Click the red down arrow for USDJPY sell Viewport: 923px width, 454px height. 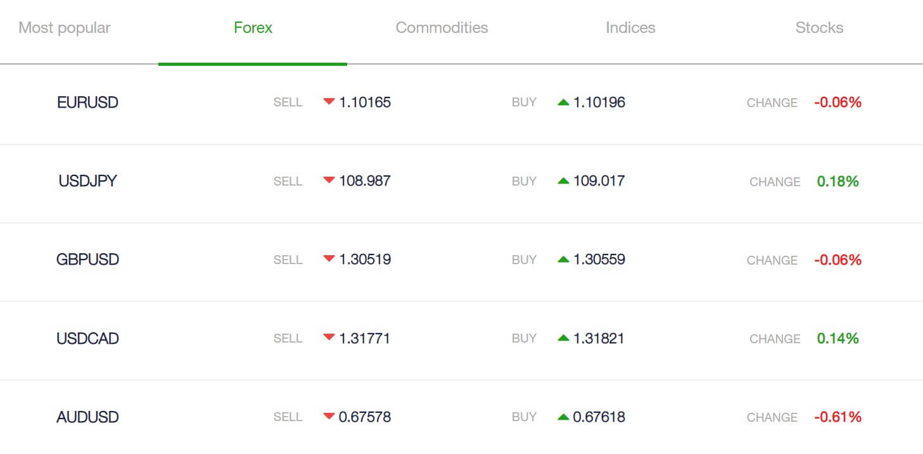click(329, 180)
